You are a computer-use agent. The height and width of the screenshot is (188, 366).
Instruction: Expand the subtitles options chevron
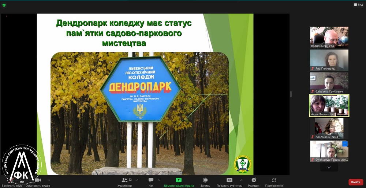[x=241, y=180]
